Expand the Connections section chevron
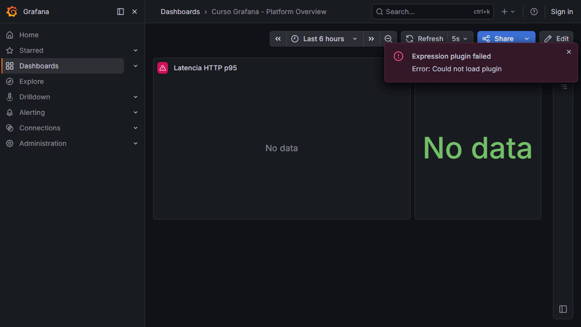The width and height of the screenshot is (581, 327). tap(136, 128)
